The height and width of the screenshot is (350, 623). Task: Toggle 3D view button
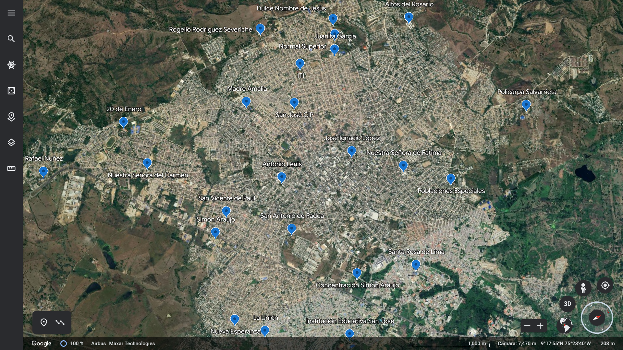click(567, 304)
